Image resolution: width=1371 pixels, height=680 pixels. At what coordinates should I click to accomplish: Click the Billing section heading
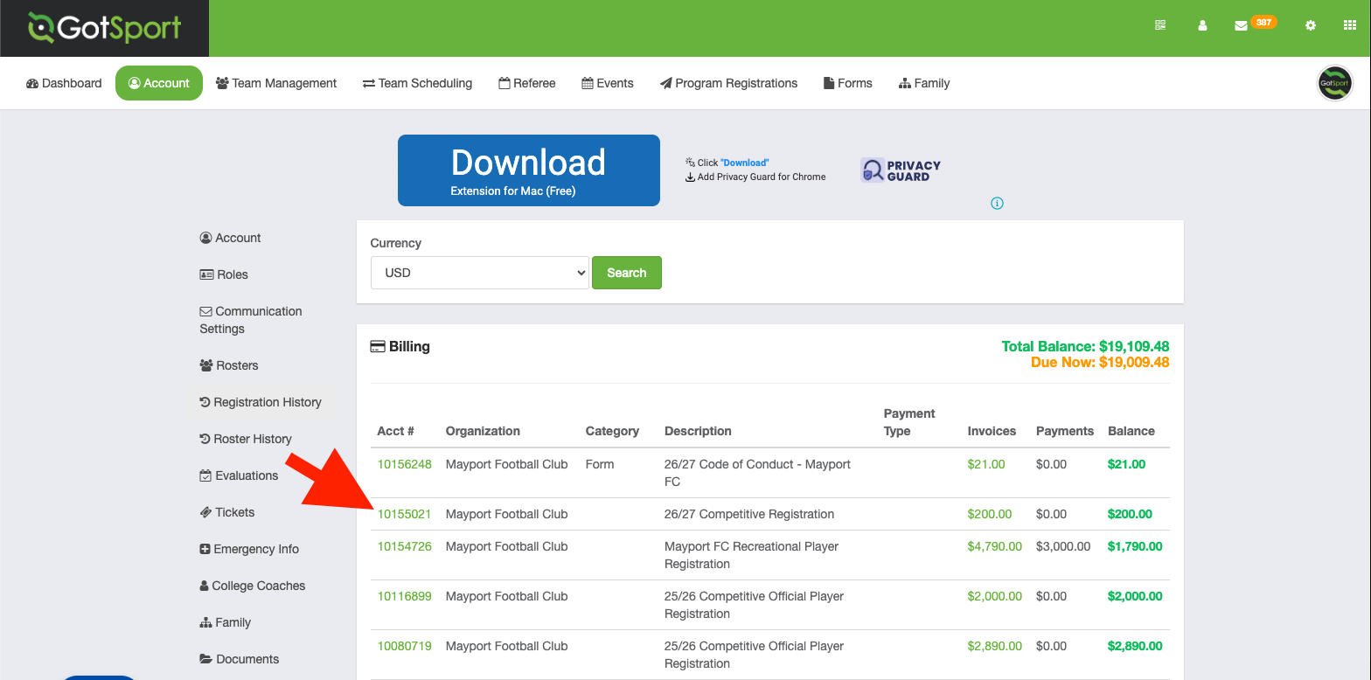click(400, 346)
